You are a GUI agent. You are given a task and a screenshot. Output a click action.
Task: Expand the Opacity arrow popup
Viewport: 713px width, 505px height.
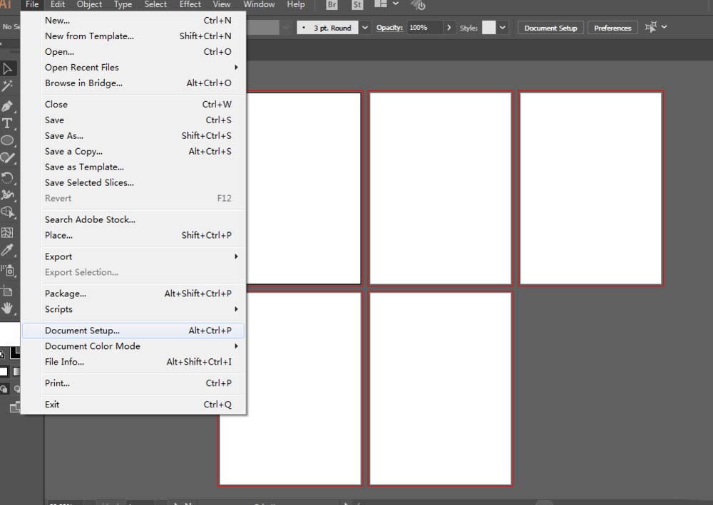tap(448, 28)
